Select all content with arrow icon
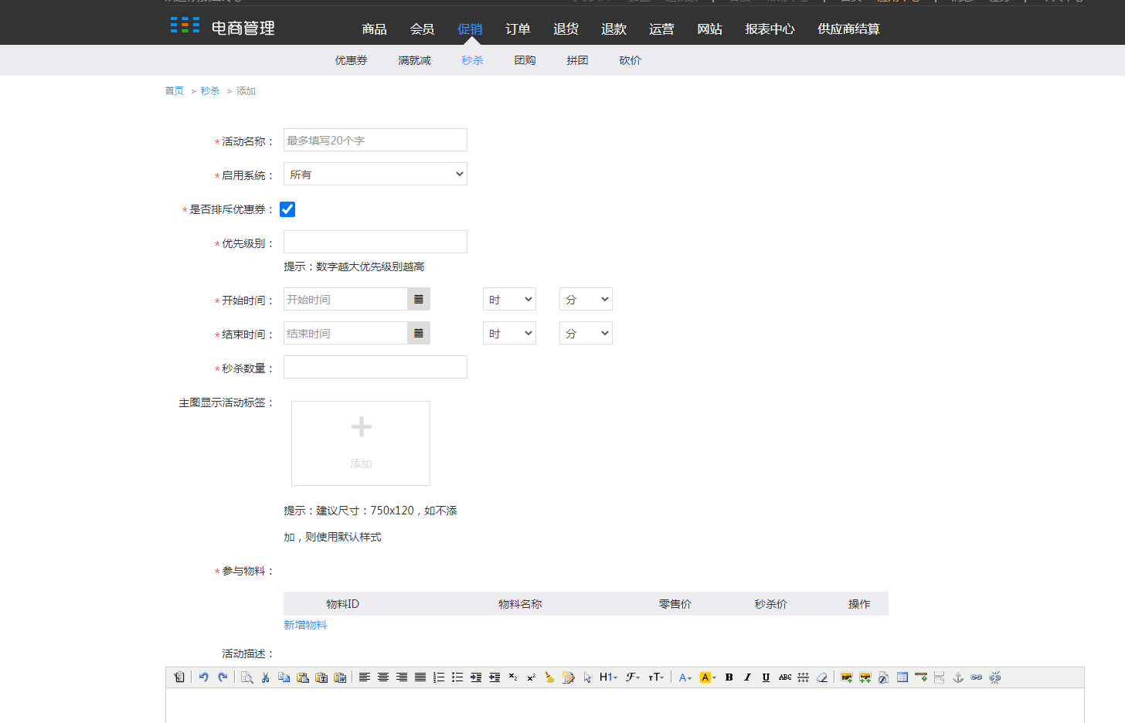1125x723 pixels. click(x=587, y=677)
